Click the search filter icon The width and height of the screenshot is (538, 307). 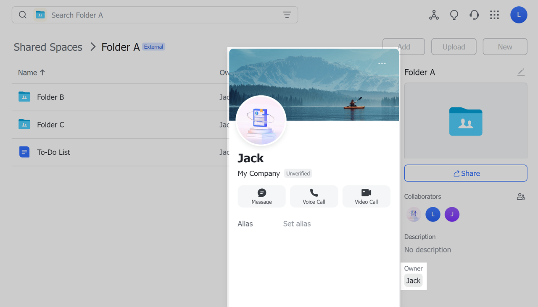point(287,15)
